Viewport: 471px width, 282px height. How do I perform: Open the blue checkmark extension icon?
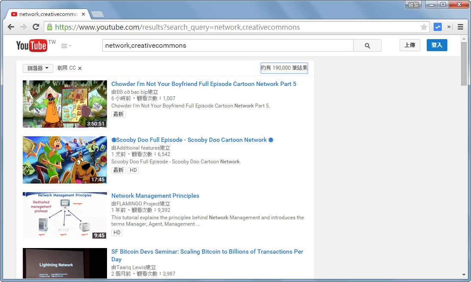click(437, 27)
